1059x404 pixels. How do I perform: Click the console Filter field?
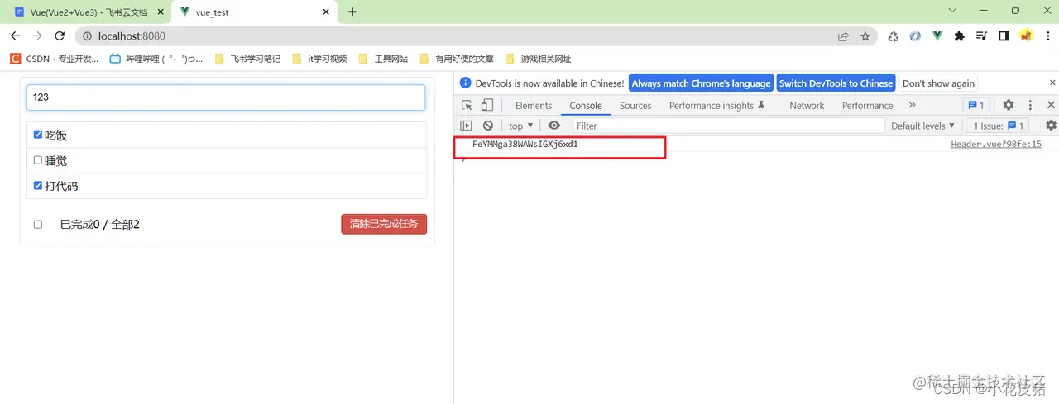[x=728, y=126]
